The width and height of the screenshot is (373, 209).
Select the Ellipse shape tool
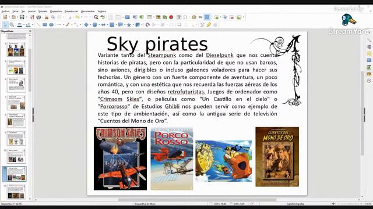[x=51, y=24]
